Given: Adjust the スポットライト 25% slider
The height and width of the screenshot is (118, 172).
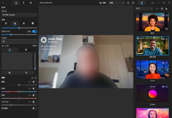Looking at the screenshot, I should [x=19, y=35].
